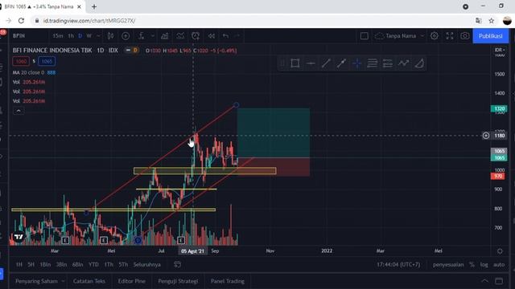
Task: Open indicator templates icon in top toolbar
Action: tap(180, 36)
